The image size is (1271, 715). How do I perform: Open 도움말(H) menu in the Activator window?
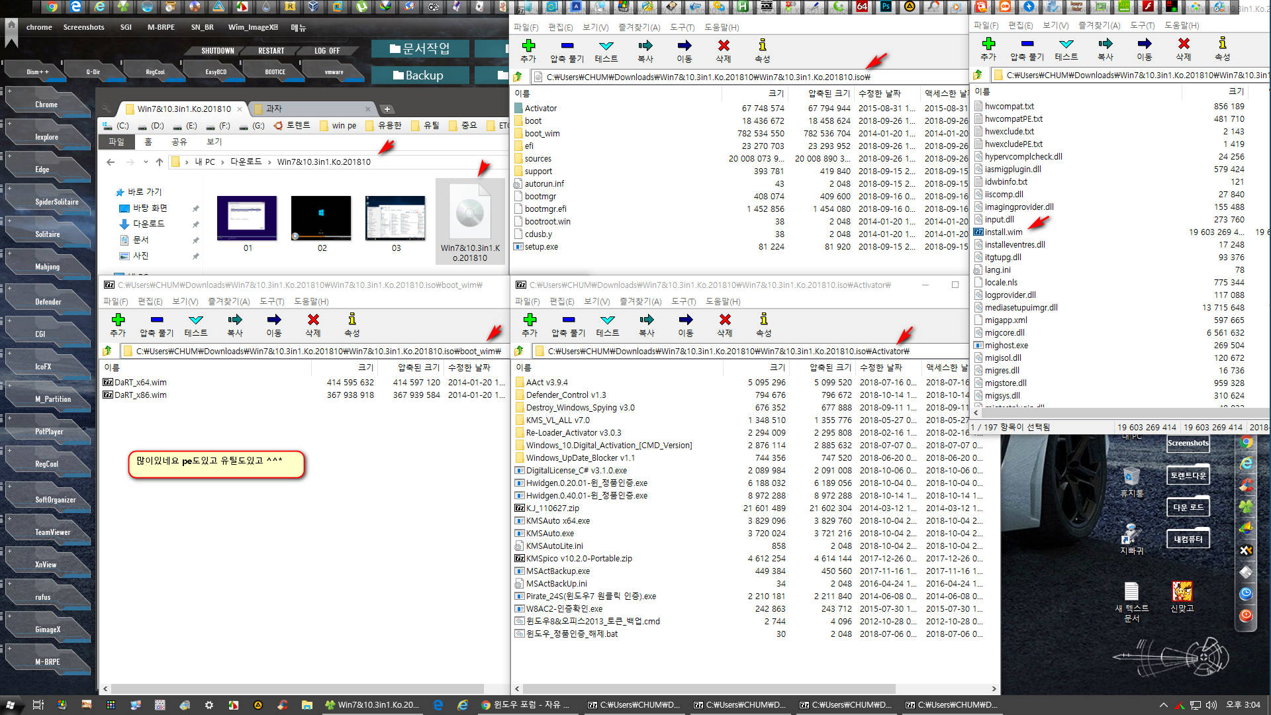[x=723, y=301]
